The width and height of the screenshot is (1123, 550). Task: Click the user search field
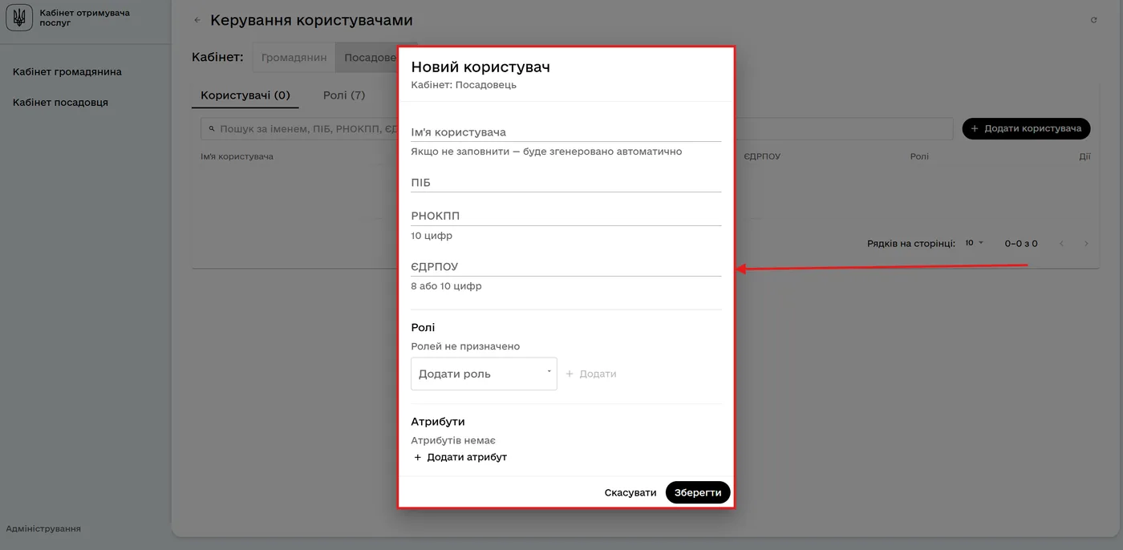(x=577, y=128)
